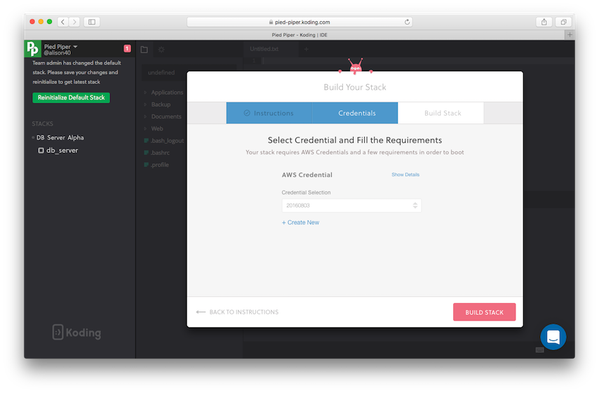
Task: Select the db_server machine
Action: click(x=62, y=150)
